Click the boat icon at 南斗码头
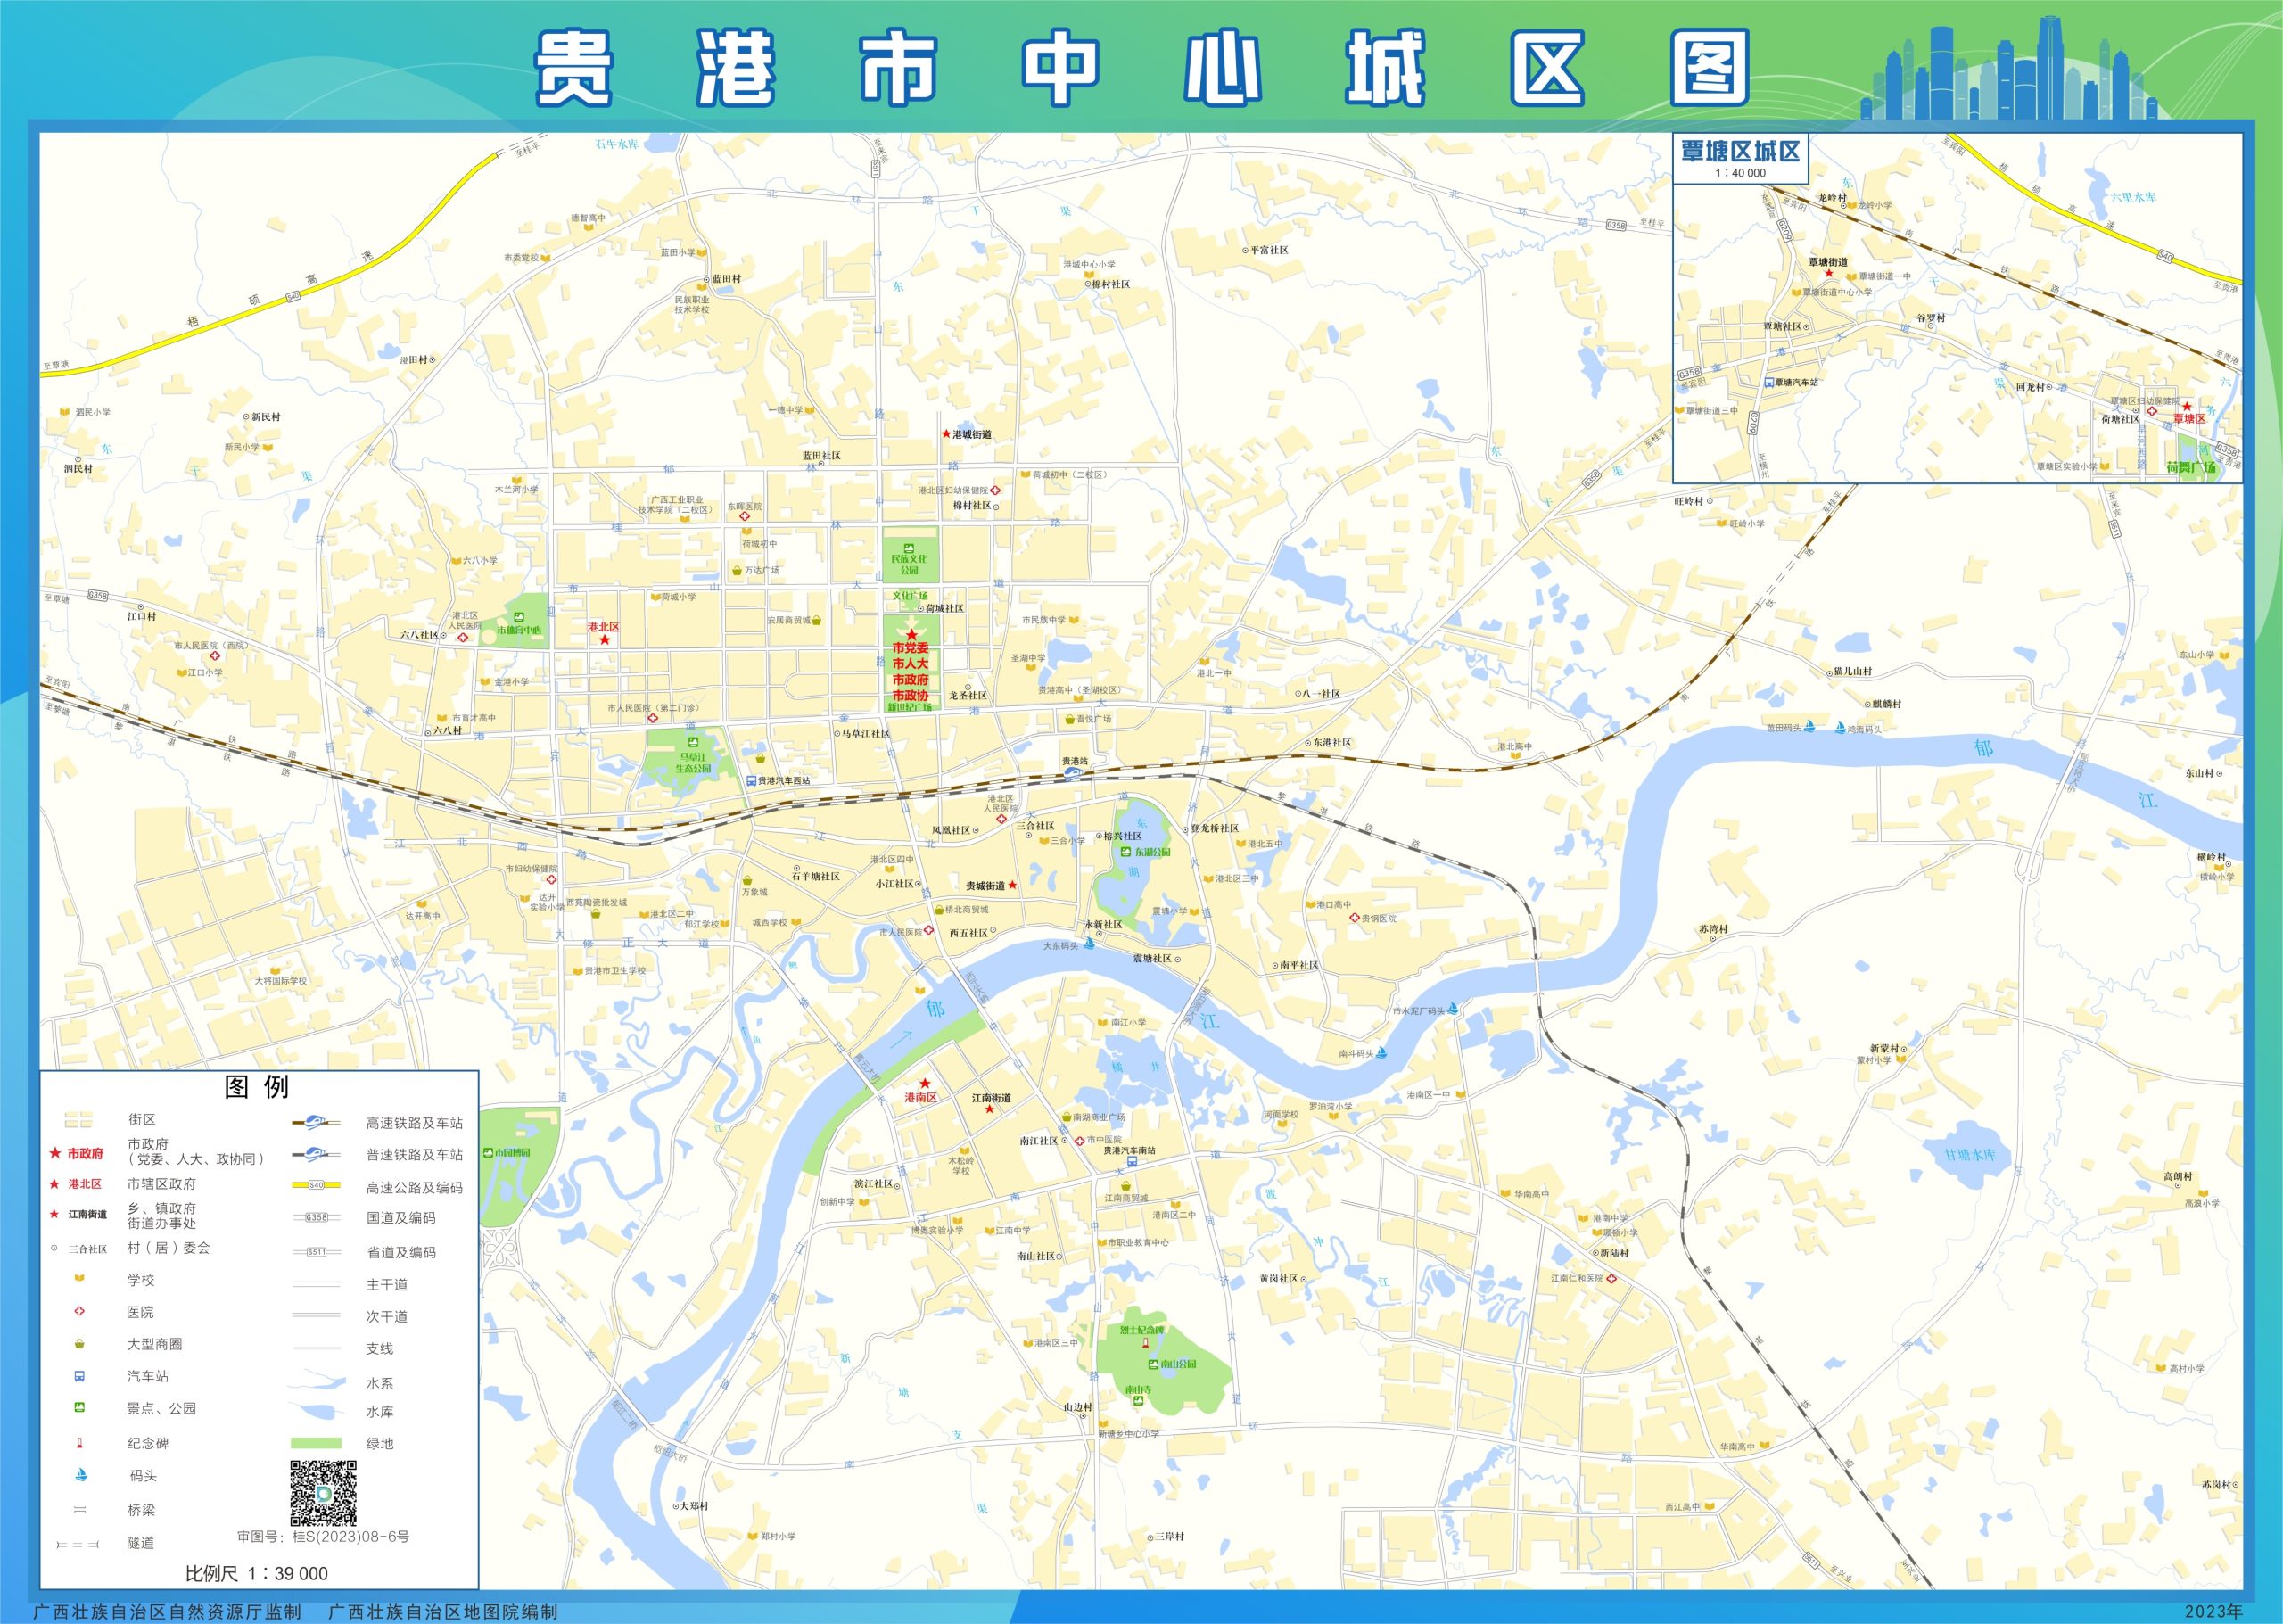The image size is (2283, 1624). pos(1382,1052)
